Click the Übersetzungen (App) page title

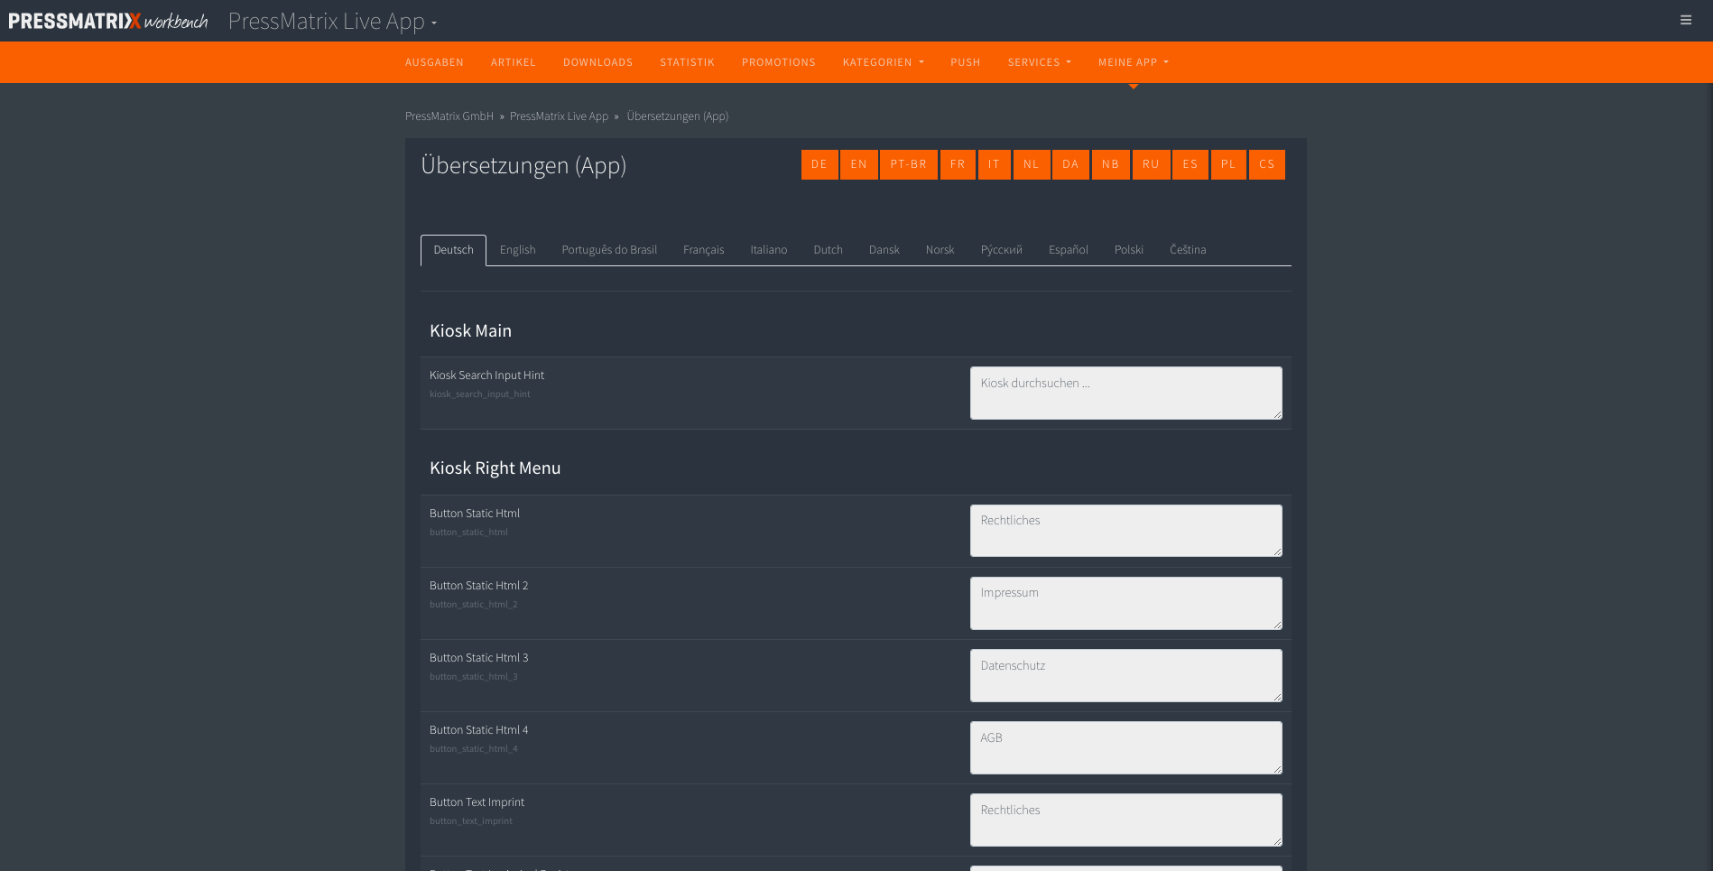[523, 166]
